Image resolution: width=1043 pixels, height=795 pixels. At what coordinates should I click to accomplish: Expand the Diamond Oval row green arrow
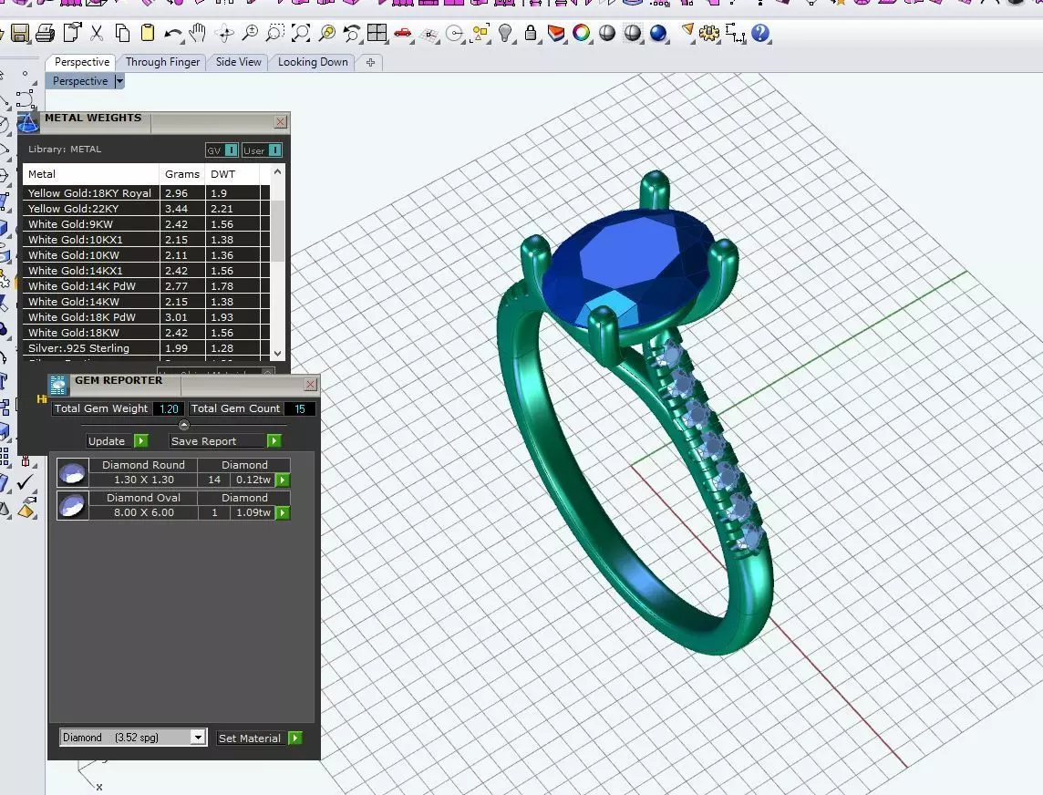tap(283, 512)
